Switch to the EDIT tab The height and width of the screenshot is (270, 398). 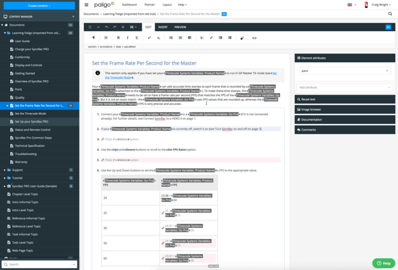point(148,27)
